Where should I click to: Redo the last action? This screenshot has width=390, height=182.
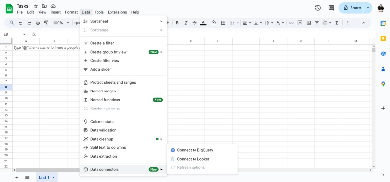pyautogui.click(x=29, y=23)
